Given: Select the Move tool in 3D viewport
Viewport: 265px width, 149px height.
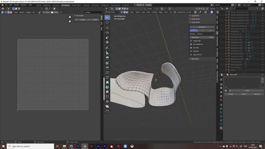Looking at the screenshot, I should [107, 28].
